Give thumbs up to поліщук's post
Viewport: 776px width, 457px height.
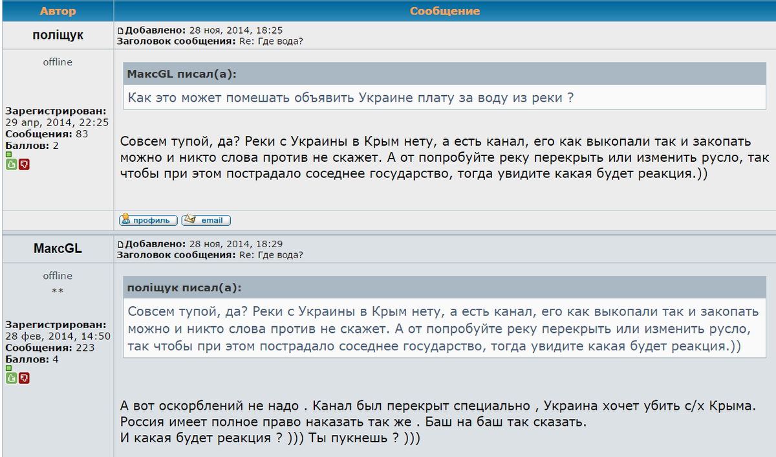pyautogui.click(x=11, y=164)
